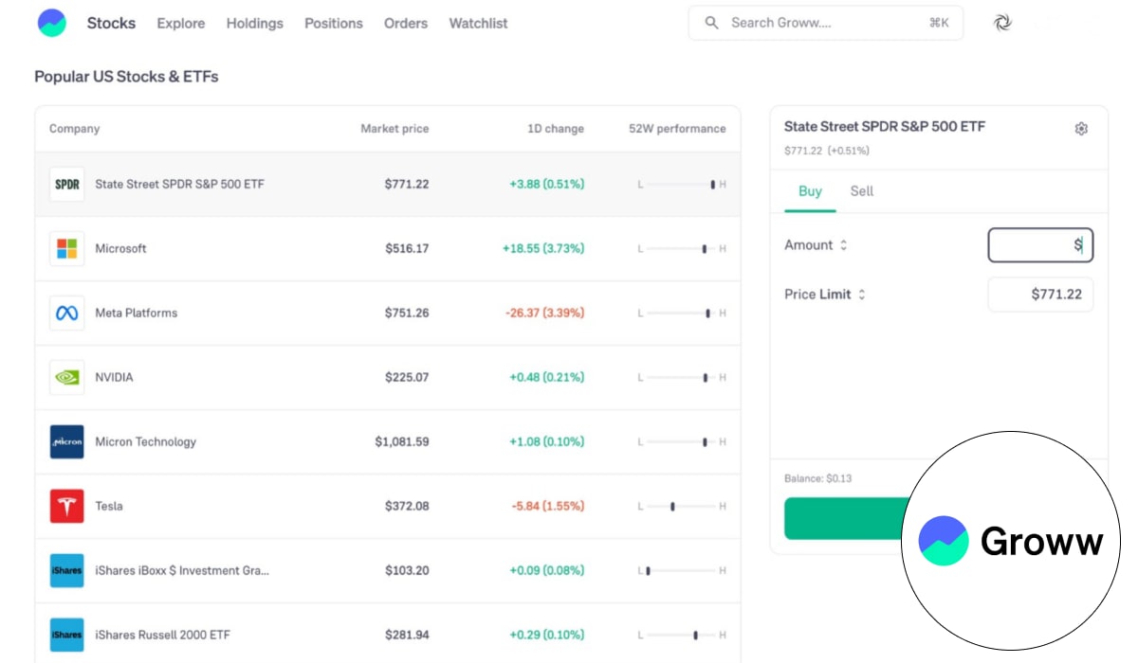Open the Stocks section
The image size is (1138, 663).
(111, 23)
